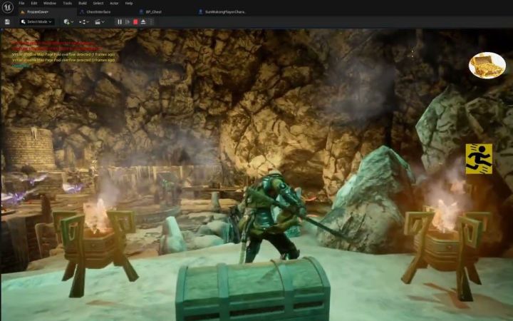Open the Blueprints toolbar dropdown
This screenshot has width=513, height=321.
(x=84, y=22)
